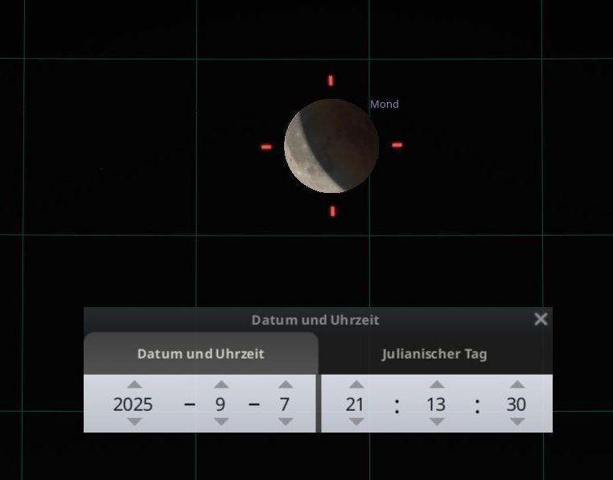The height and width of the screenshot is (480, 613).
Task: Decrease the year with the down arrow
Action: click(x=134, y=422)
